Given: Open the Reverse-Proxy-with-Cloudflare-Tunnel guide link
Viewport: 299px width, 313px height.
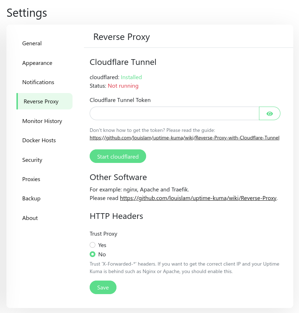Looking at the screenshot, I should point(184,138).
